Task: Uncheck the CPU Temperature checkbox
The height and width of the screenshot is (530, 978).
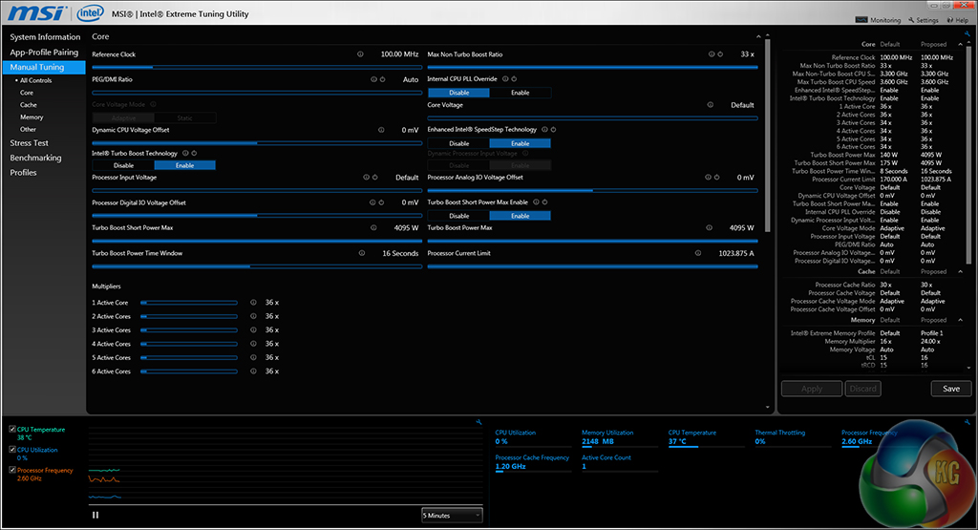Action: point(11,431)
